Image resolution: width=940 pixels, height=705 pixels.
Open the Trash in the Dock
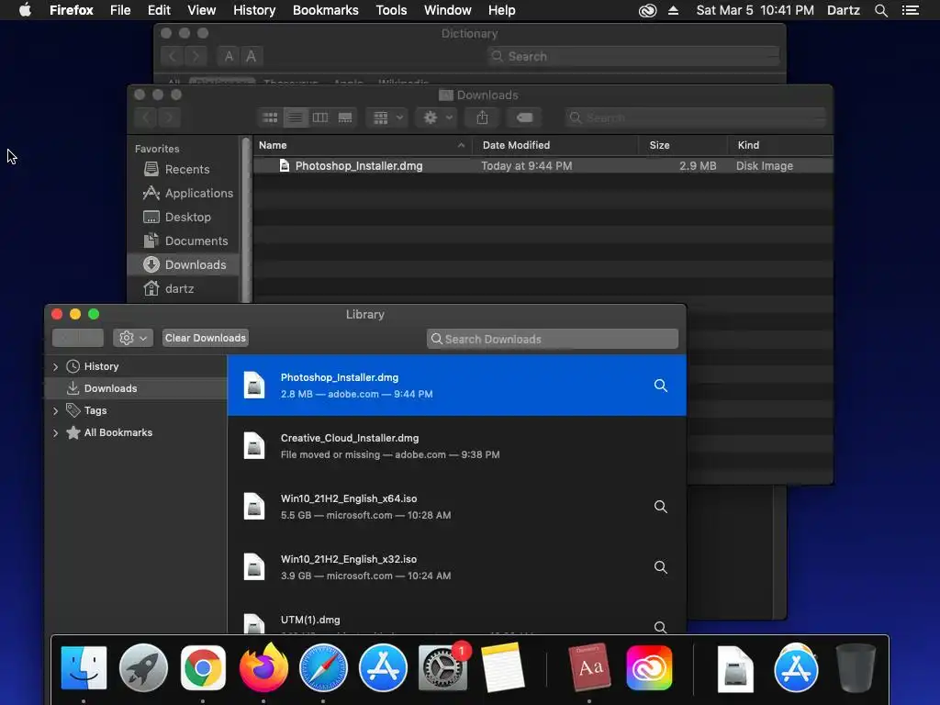click(x=856, y=667)
